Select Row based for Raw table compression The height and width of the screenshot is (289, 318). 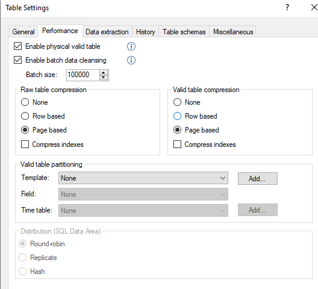pos(25,116)
